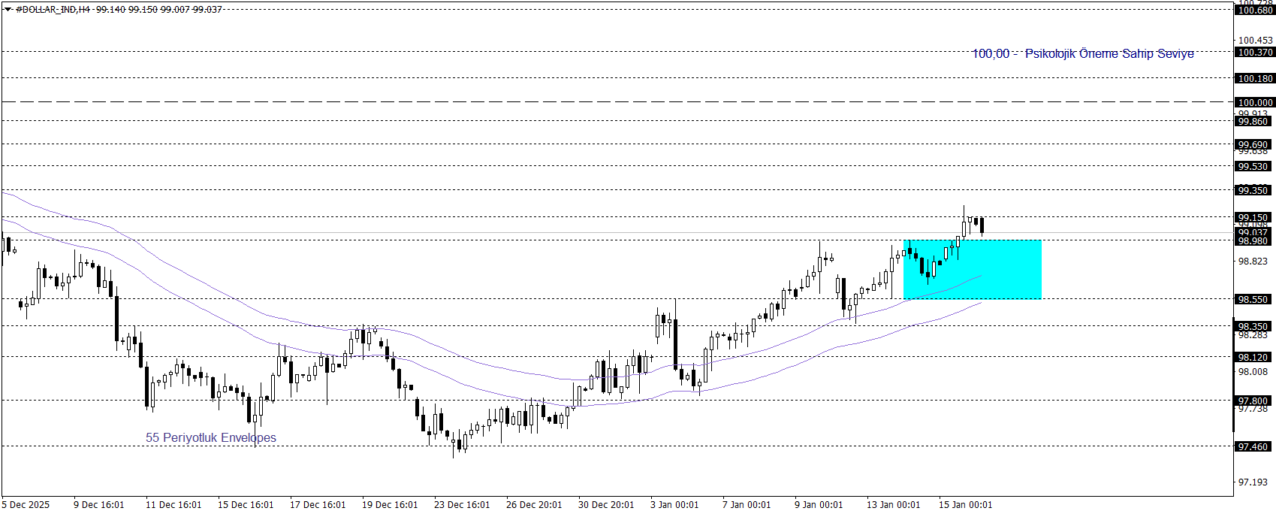Click the 100.453 price scale value
The width and height of the screenshot is (1276, 514).
tap(1255, 41)
